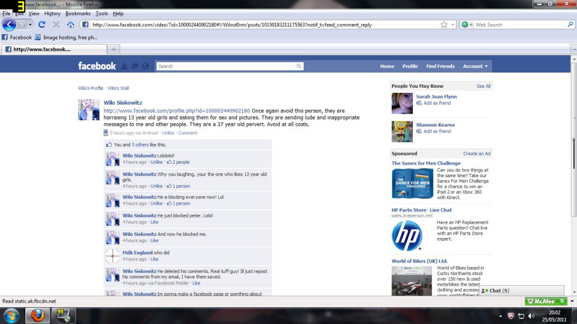Reload the page with the refresh icon

42,25
